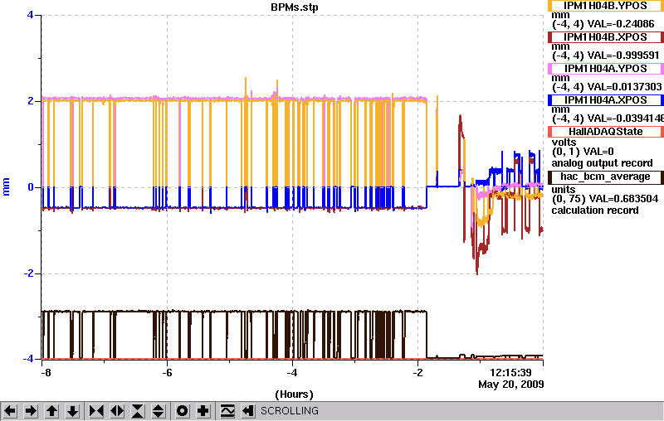The image size is (664, 421).
Task: Click the SCROLLING status label
Action: pos(290,411)
